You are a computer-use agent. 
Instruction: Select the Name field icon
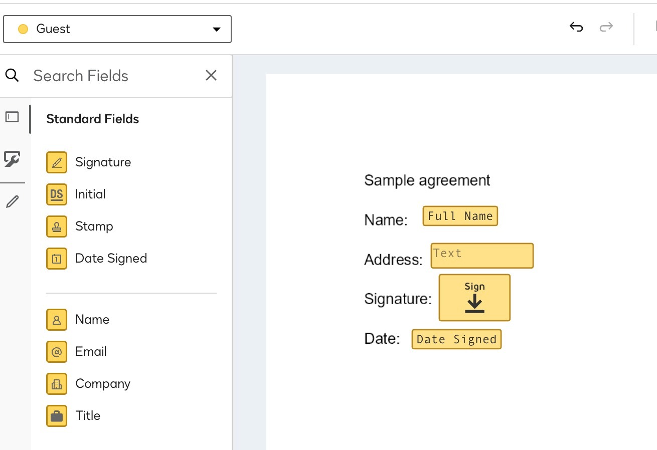click(57, 319)
